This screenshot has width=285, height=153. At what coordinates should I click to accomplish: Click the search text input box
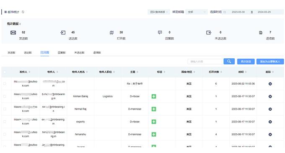(205, 62)
